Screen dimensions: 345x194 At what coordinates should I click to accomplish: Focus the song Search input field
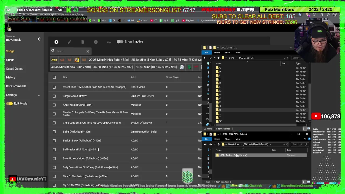click(x=71, y=51)
